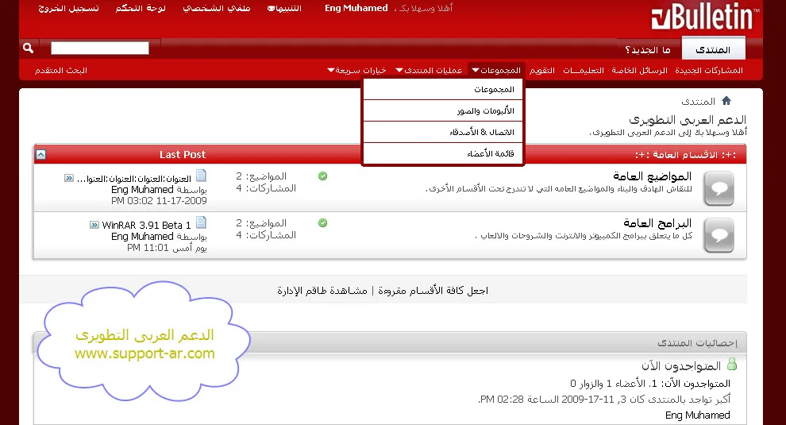Viewport: 786px width, 425px height.
Task: Open the المجموعات dropdown menu
Action: pos(496,70)
